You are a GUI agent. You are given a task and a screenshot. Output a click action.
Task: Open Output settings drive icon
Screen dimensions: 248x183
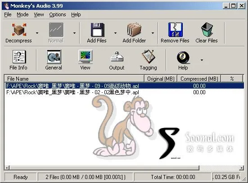[117, 56]
